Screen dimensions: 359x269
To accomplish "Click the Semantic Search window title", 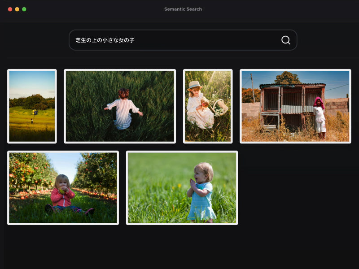I will 183,9.
